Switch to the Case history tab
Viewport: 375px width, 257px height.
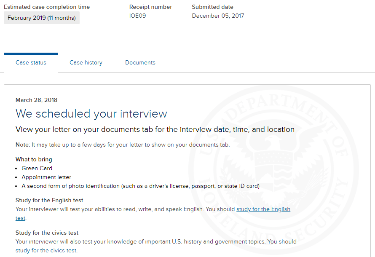click(86, 63)
